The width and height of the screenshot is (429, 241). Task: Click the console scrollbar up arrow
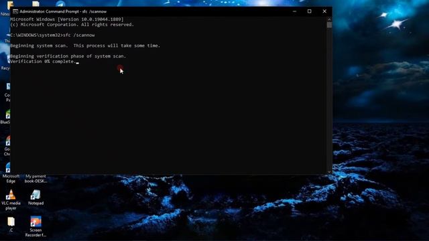pos(329,19)
